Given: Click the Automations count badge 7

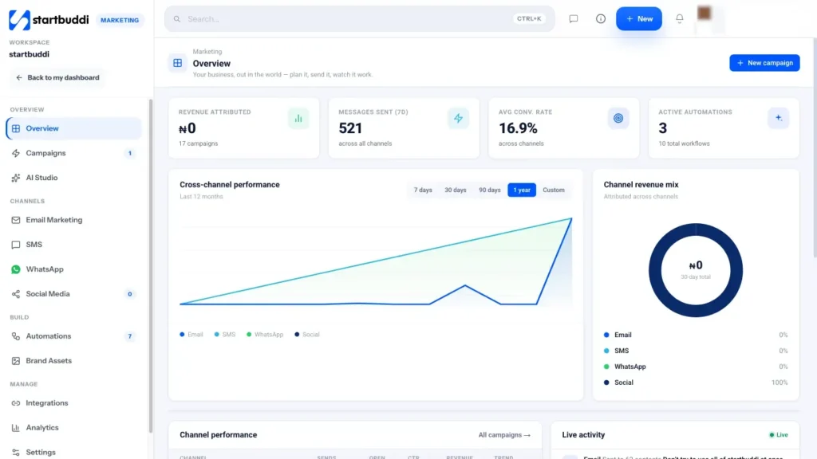Looking at the screenshot, I should click(x=130, y=336).
